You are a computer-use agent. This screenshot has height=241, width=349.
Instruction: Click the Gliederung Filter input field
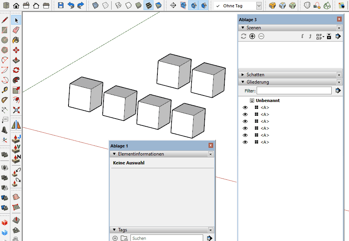[x=294, y=90]
